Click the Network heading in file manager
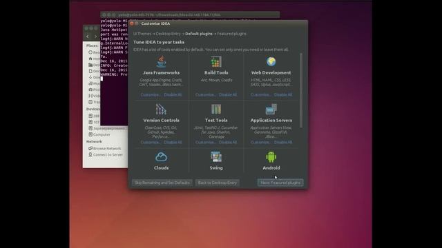The height and width of the screenshot is (248, 442). tap(94, 142)
